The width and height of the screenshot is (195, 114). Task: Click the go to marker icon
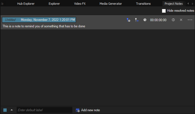point(137,20)
